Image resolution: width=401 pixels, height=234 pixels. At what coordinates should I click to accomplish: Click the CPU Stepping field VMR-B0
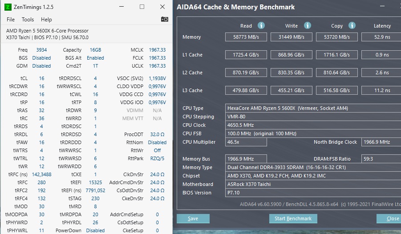point(313,117)
